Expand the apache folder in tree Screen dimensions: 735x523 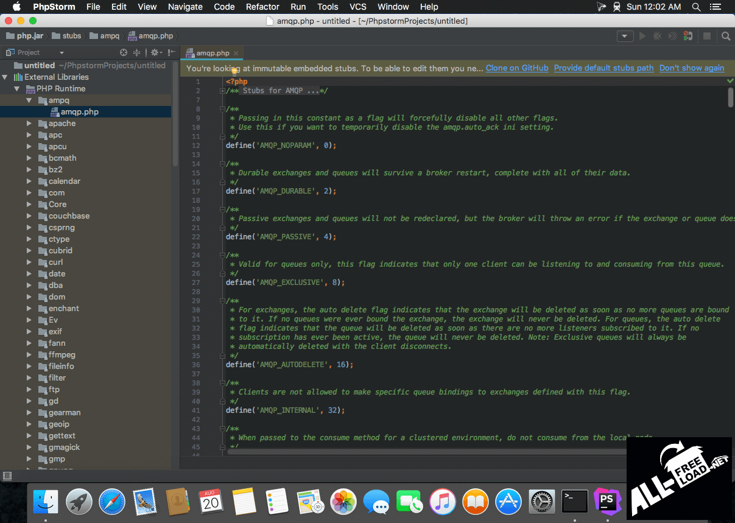29,124
